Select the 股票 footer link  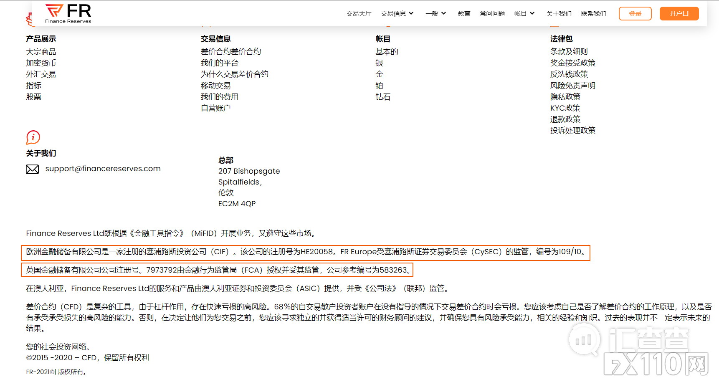pyautogui.click(x=33, y=97)
